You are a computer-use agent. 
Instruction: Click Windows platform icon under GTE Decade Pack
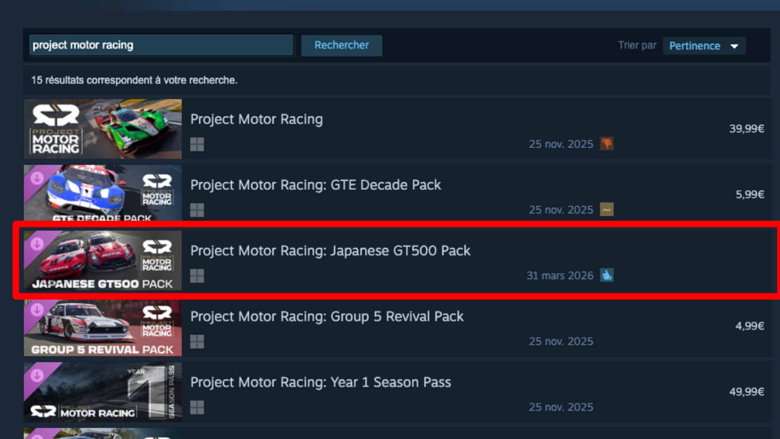pyautogui.click(x=197, y=210)
